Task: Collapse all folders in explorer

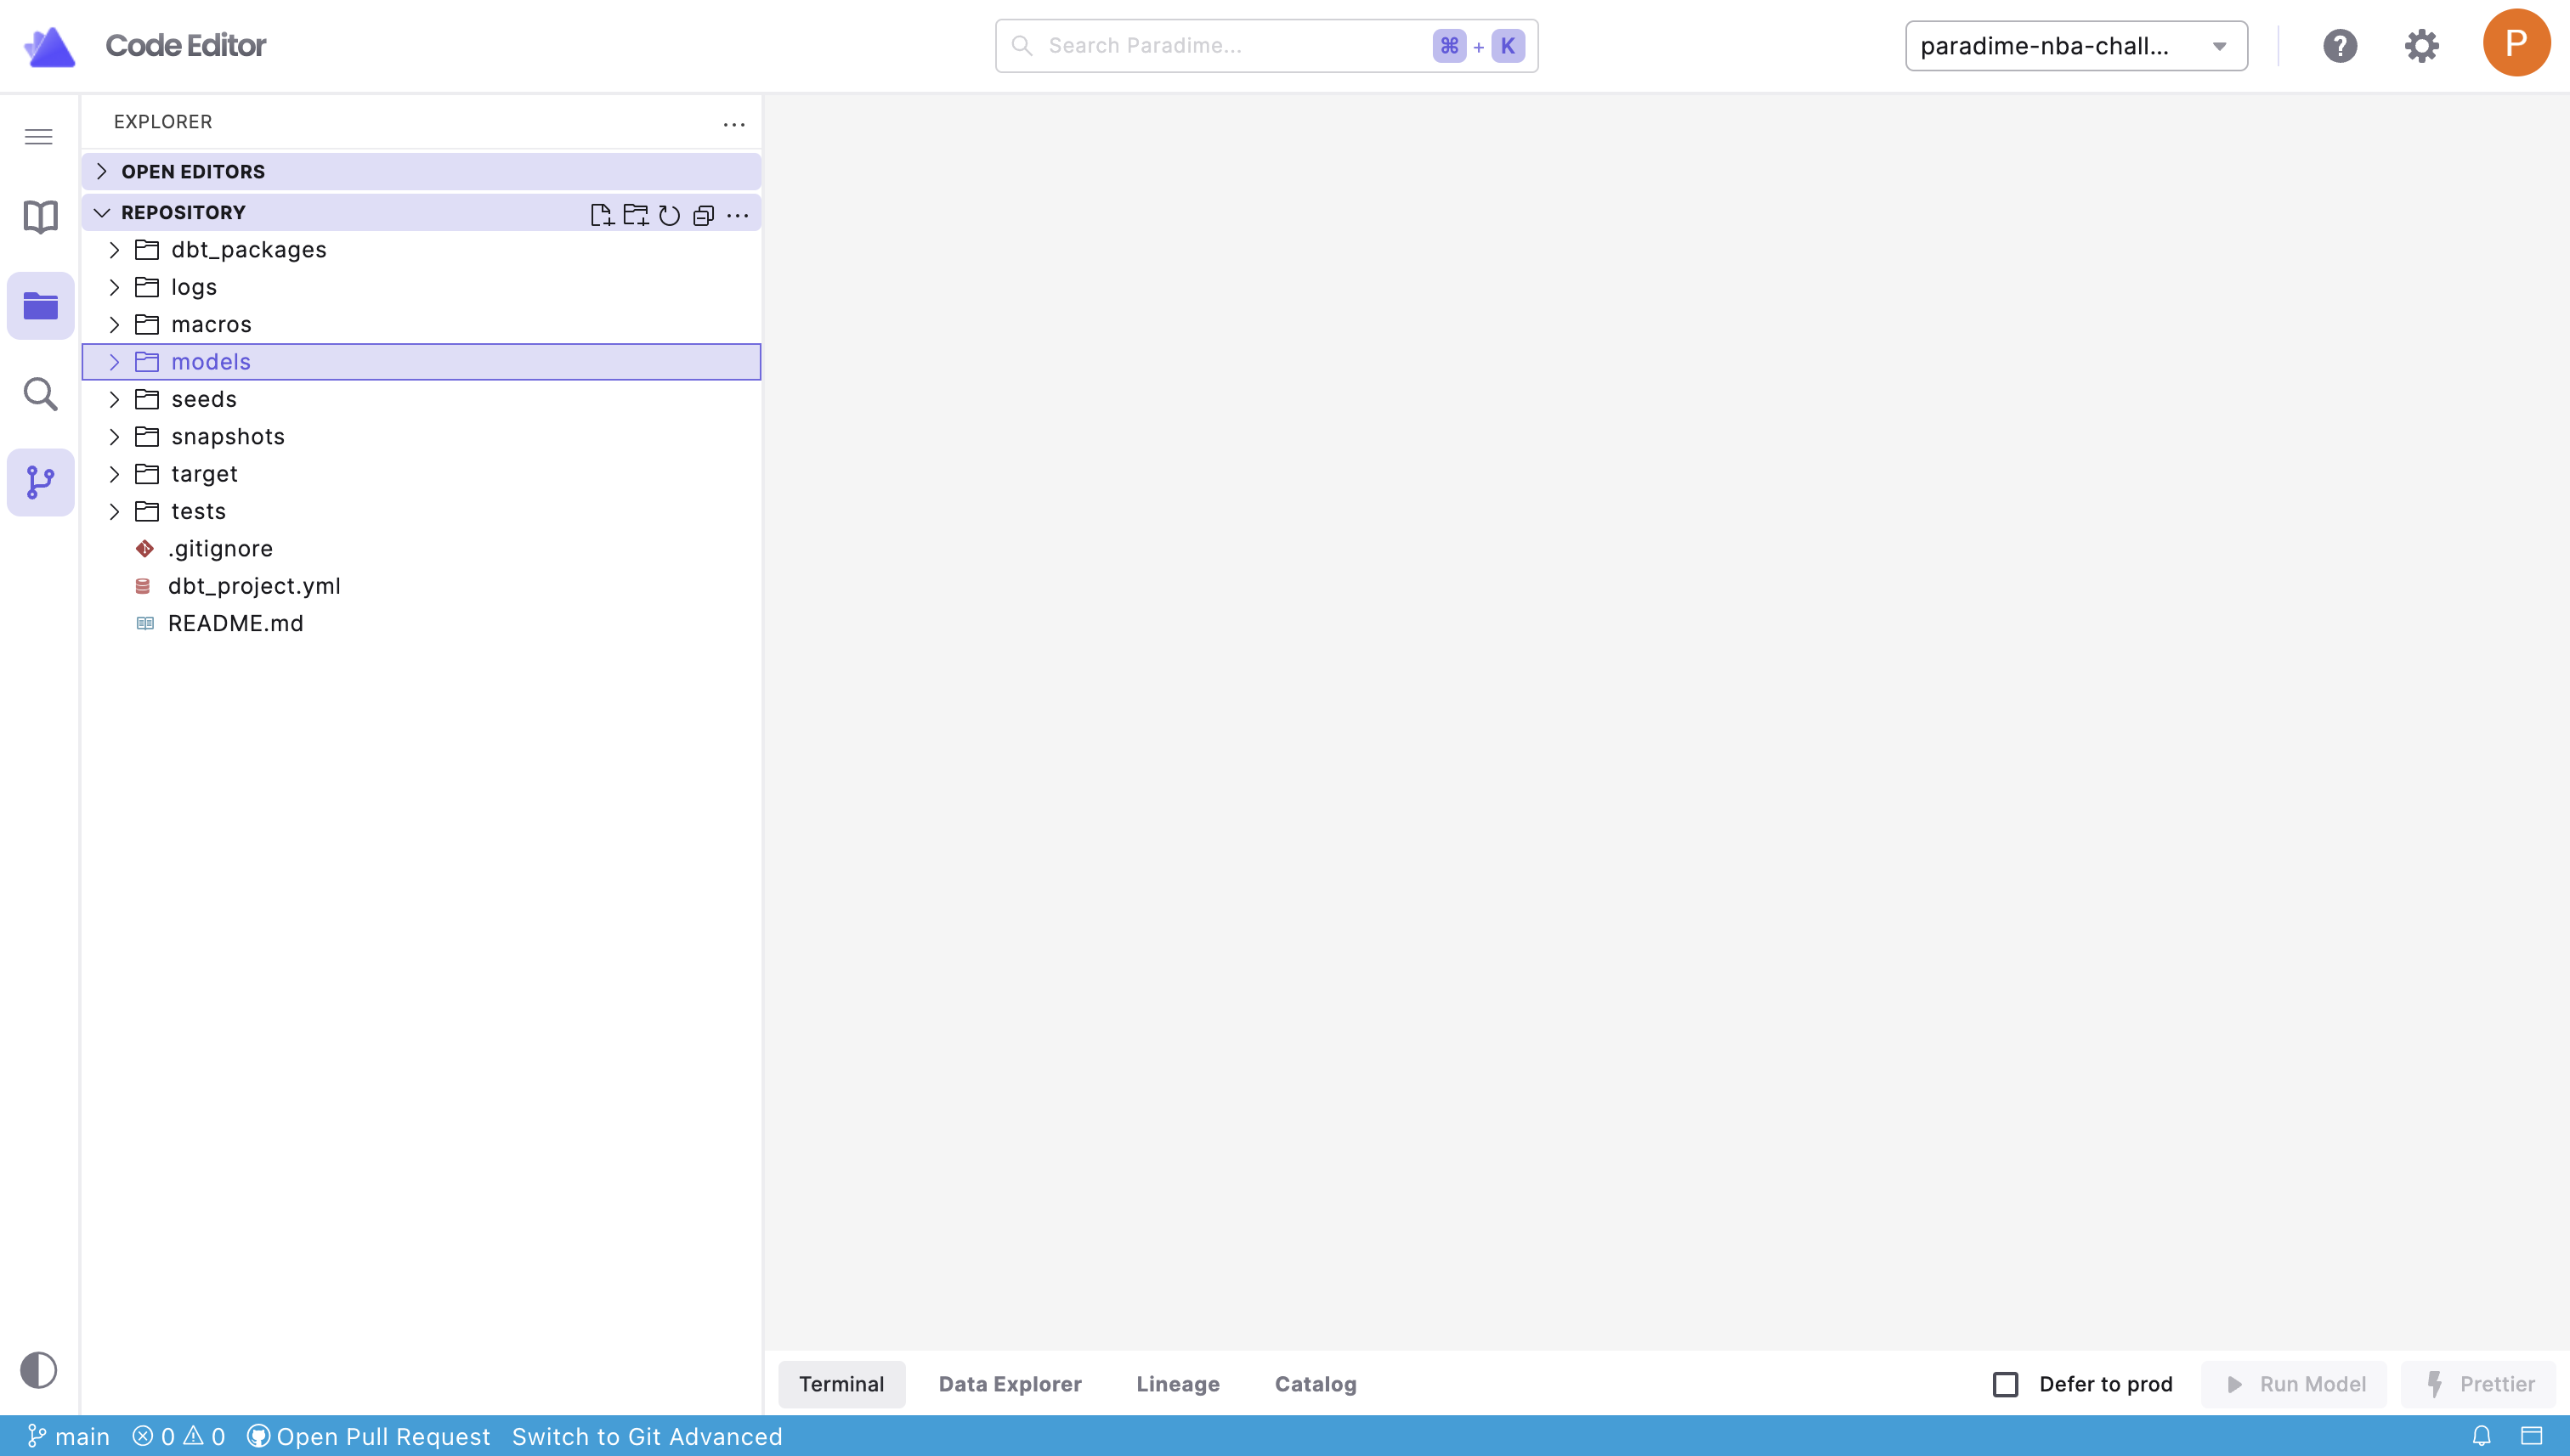Action: pos(704,214)
